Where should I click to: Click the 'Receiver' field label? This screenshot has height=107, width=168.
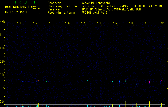tap(54, 9)
